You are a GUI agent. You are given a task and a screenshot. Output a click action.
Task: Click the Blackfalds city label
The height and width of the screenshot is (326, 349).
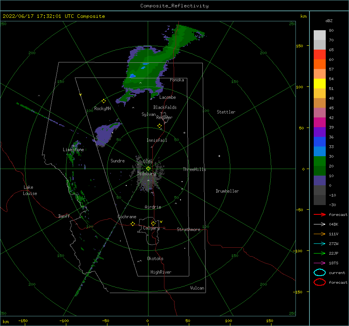165,107
